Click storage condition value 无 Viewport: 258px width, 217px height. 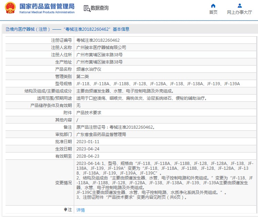[x=78, y=106]
